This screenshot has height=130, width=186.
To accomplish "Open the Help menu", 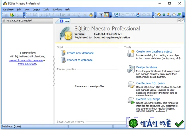I will (68, 9).
